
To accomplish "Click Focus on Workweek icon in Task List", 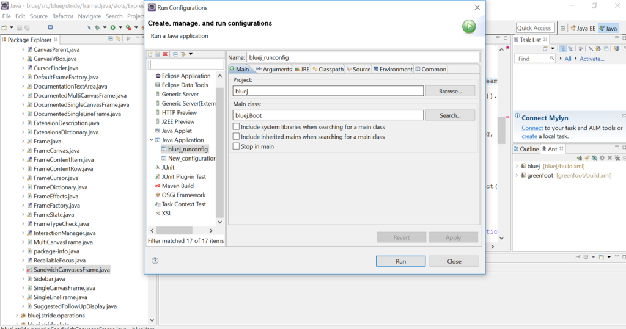I will point(581,49).
